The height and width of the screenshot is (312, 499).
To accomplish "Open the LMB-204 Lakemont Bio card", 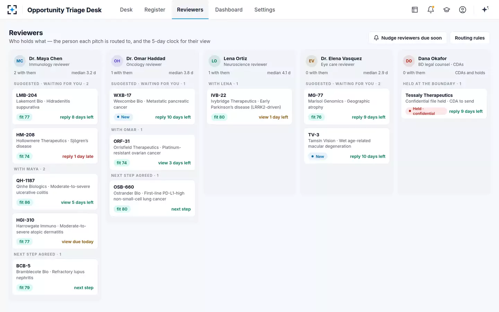I will (x=55, y=106).
